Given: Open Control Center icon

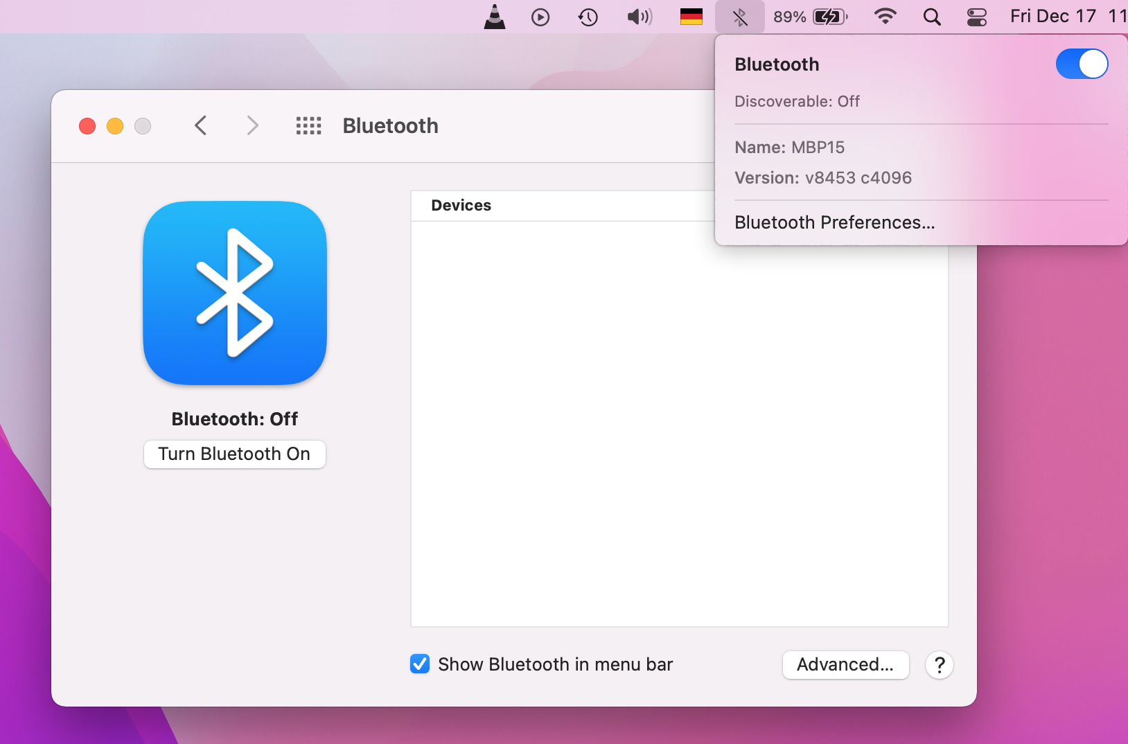Looking at the screenshot, I should (977, 17).
